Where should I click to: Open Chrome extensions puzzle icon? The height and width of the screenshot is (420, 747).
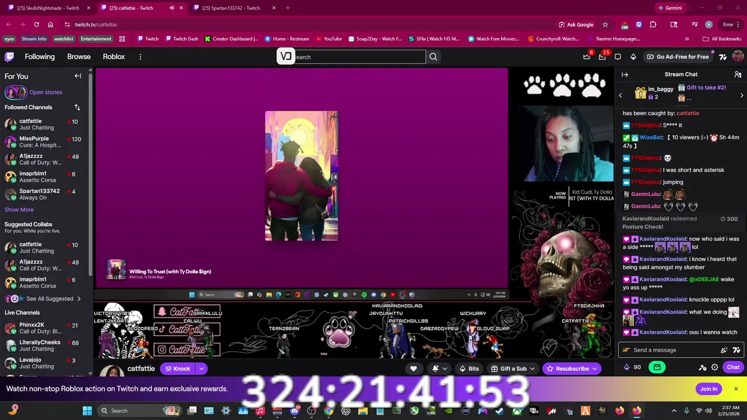tap(653, 24)
